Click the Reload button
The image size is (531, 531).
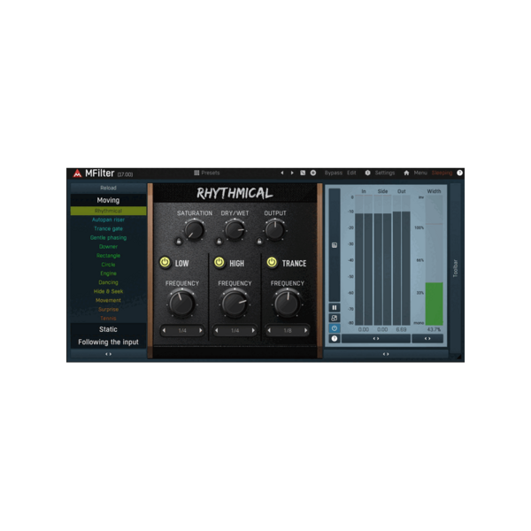108,188
